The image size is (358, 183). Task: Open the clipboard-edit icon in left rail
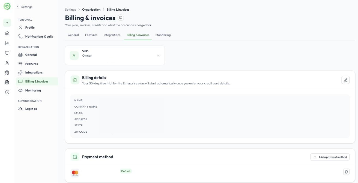pyautogui.click(x=7, y=72)
